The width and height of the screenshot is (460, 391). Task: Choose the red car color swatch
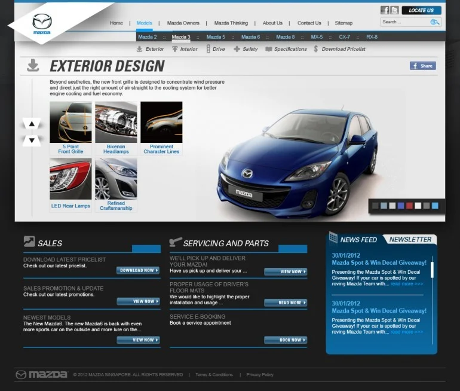pyautogui.click(x=409, y=206)
